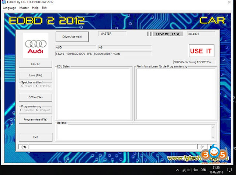236x175 pixels.
Task: Open the notification center icon
Action: (x=229, y=170)
